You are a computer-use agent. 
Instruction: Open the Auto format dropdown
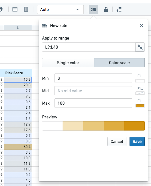click(60, 9)
